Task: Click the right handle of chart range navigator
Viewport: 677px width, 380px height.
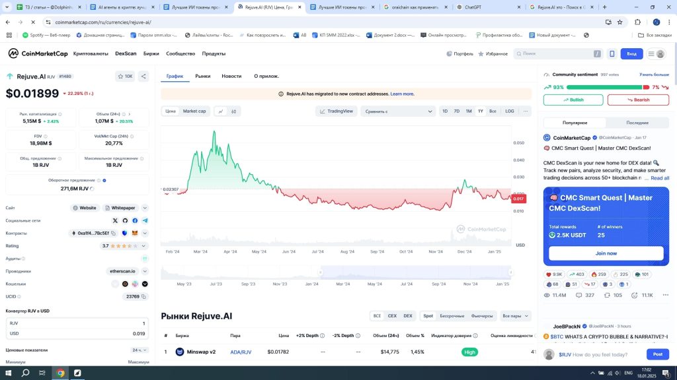Action: (511, 272)
